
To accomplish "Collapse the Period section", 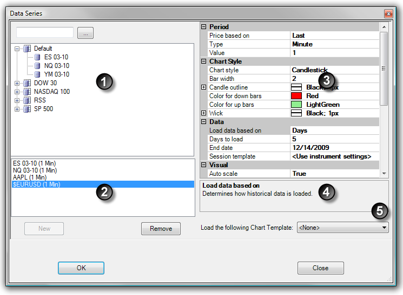I will click(204, 27).
